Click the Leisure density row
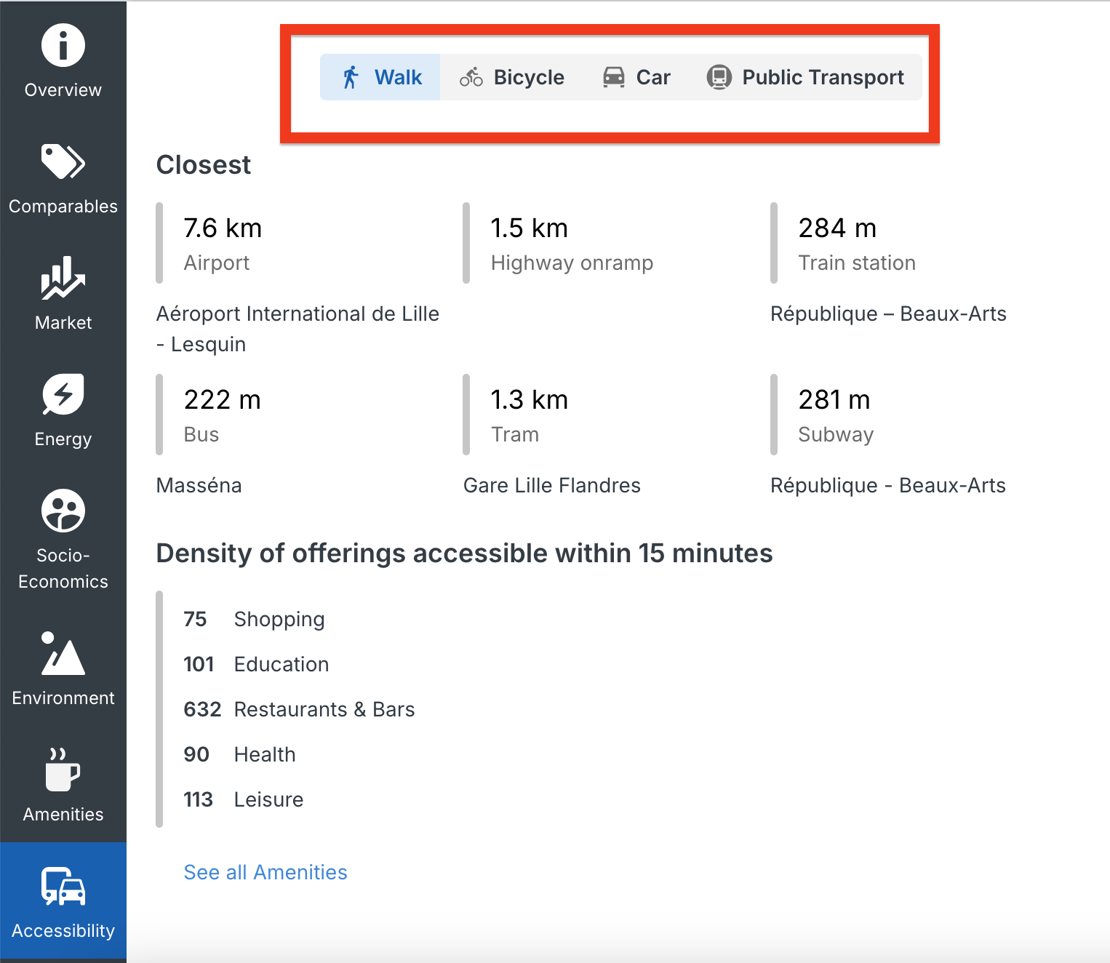This screenshot has width=1110, height=963. [x=244, y=799]
